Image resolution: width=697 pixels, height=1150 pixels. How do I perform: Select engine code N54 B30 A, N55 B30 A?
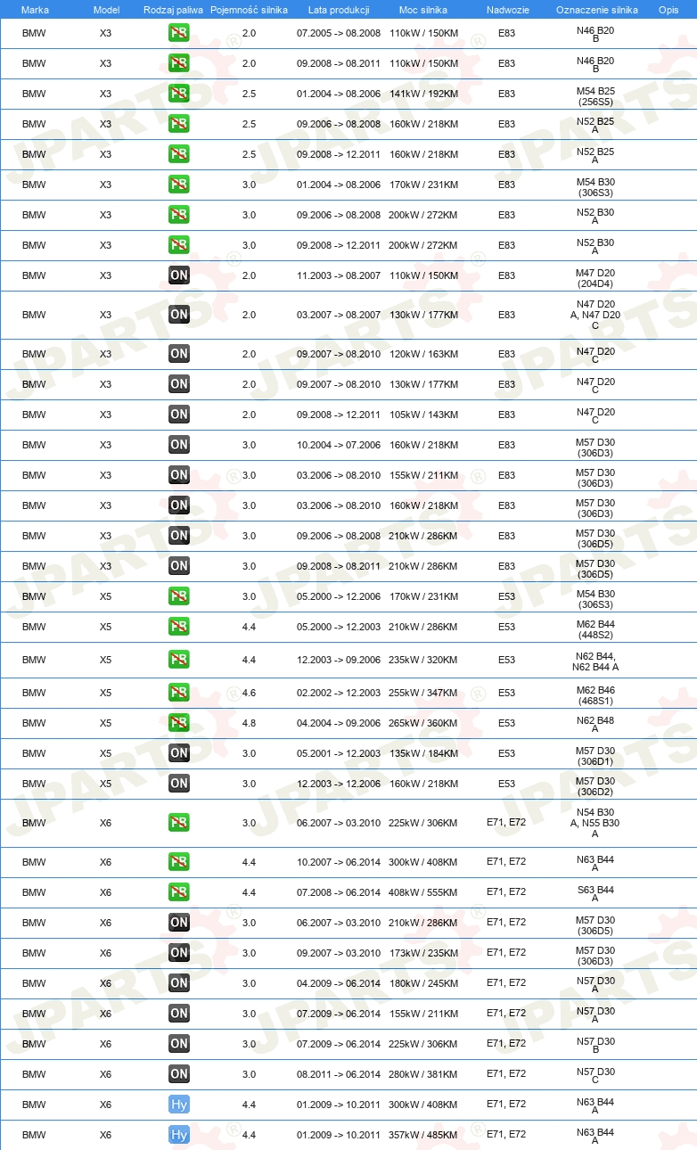point(595,823)
